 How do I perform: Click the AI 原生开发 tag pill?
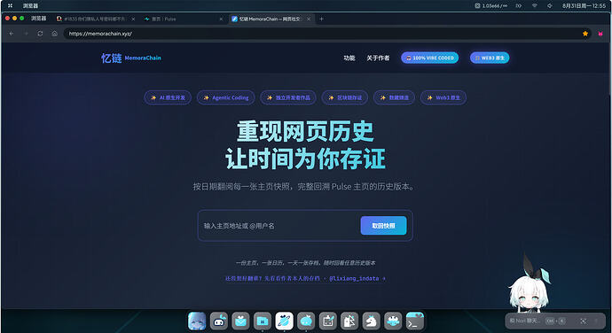tap(168, 97)
